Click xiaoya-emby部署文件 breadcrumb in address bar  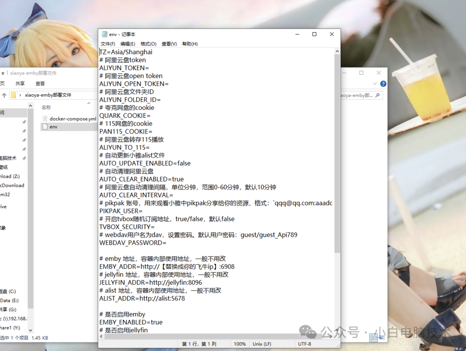[48, 95]
